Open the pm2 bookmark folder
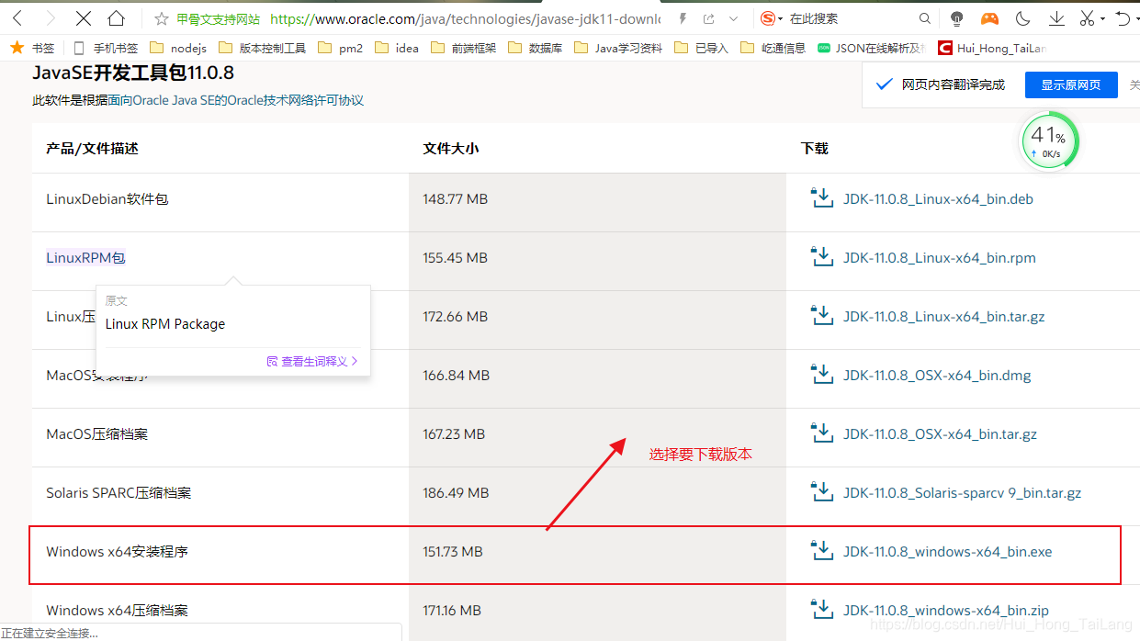 [x=341, y=48]
